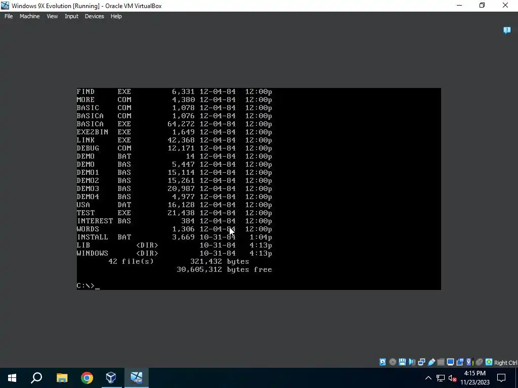Click the INTEREST BAS file entry
Image resolution: width=518 pixels, height=388 pixels.
(174, 221)
